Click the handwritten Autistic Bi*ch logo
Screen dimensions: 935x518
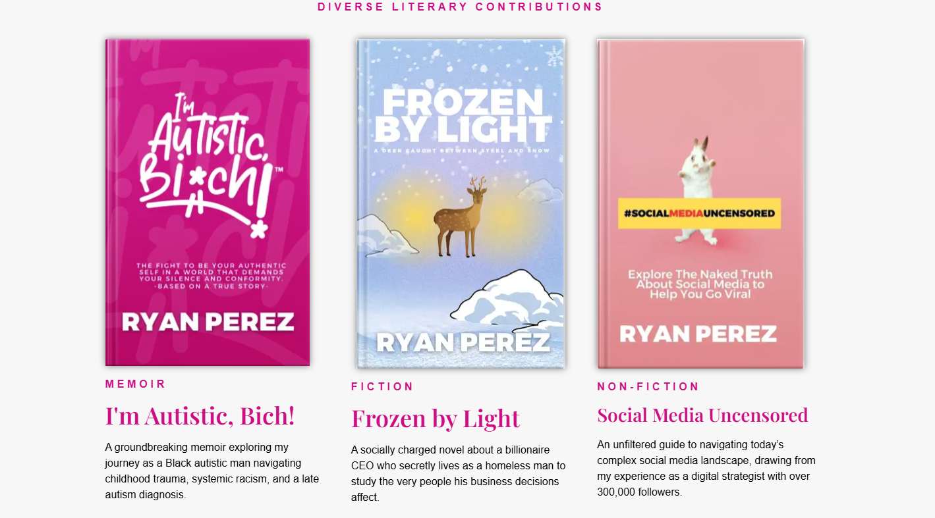(x=210, y=164)
